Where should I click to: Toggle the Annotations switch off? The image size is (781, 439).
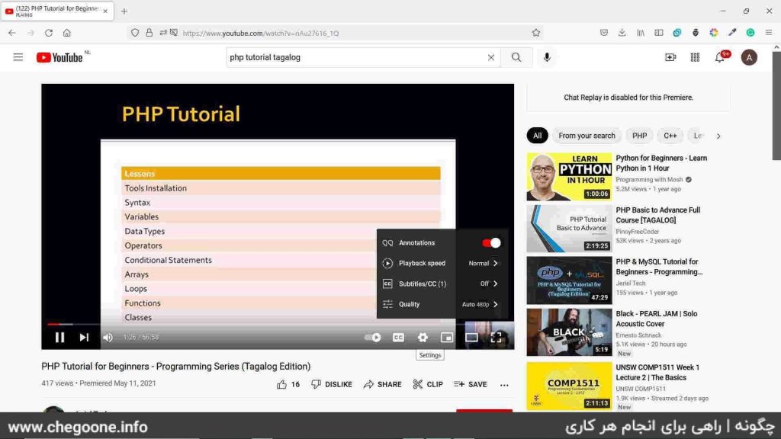coord(491,243)
